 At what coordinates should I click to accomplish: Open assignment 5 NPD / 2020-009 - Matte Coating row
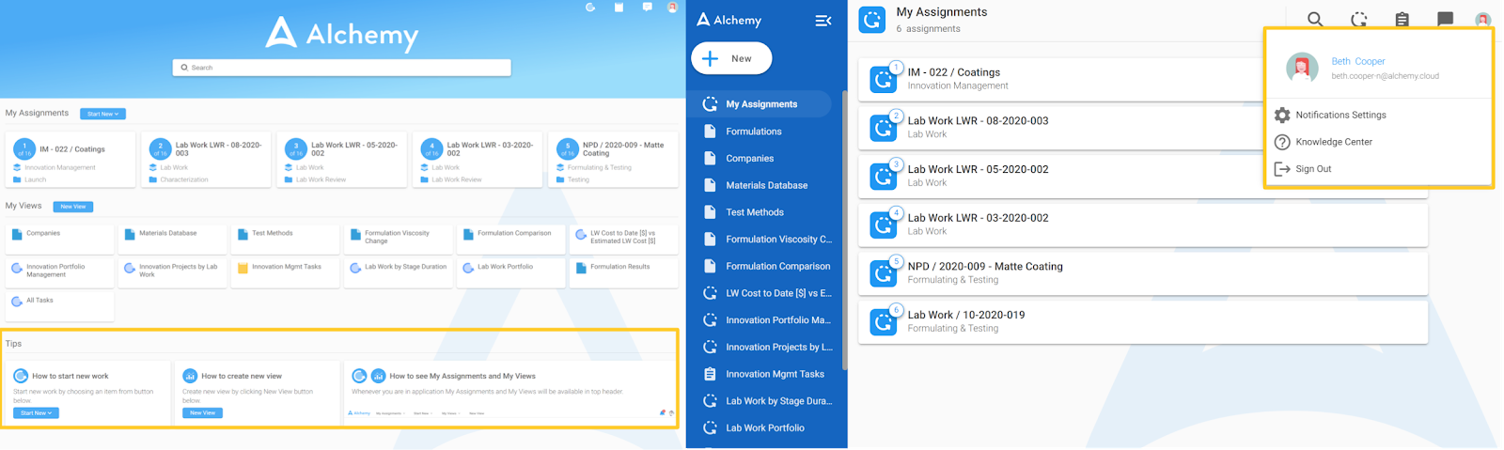pos(1143,273)
